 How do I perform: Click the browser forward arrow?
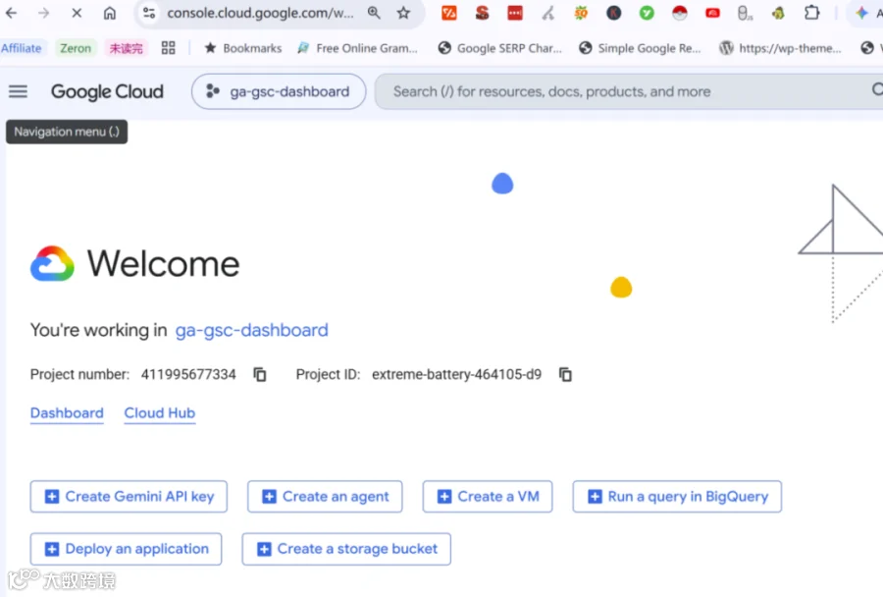(43, 13)
